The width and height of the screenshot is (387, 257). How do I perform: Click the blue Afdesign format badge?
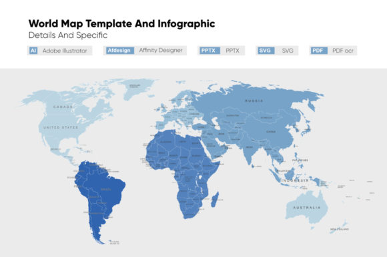[x=120, y=51]
